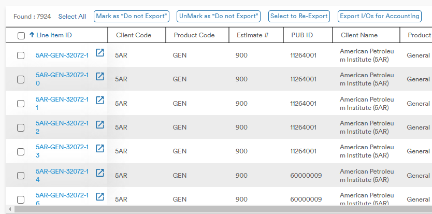Tick checkbox for row 5AR-GEN-32072-11
Screen dimensions: 432x214
coord(21,104)
